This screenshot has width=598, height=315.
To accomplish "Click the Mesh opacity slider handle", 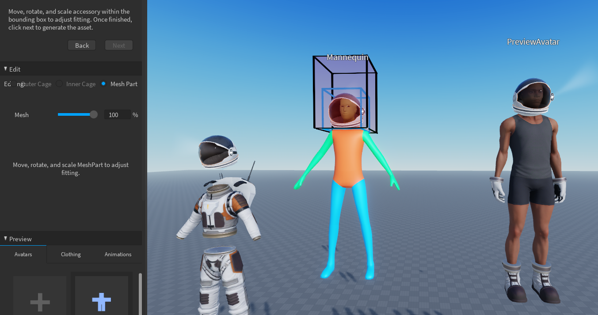I will pyautogui.click(x=94, y=114).
